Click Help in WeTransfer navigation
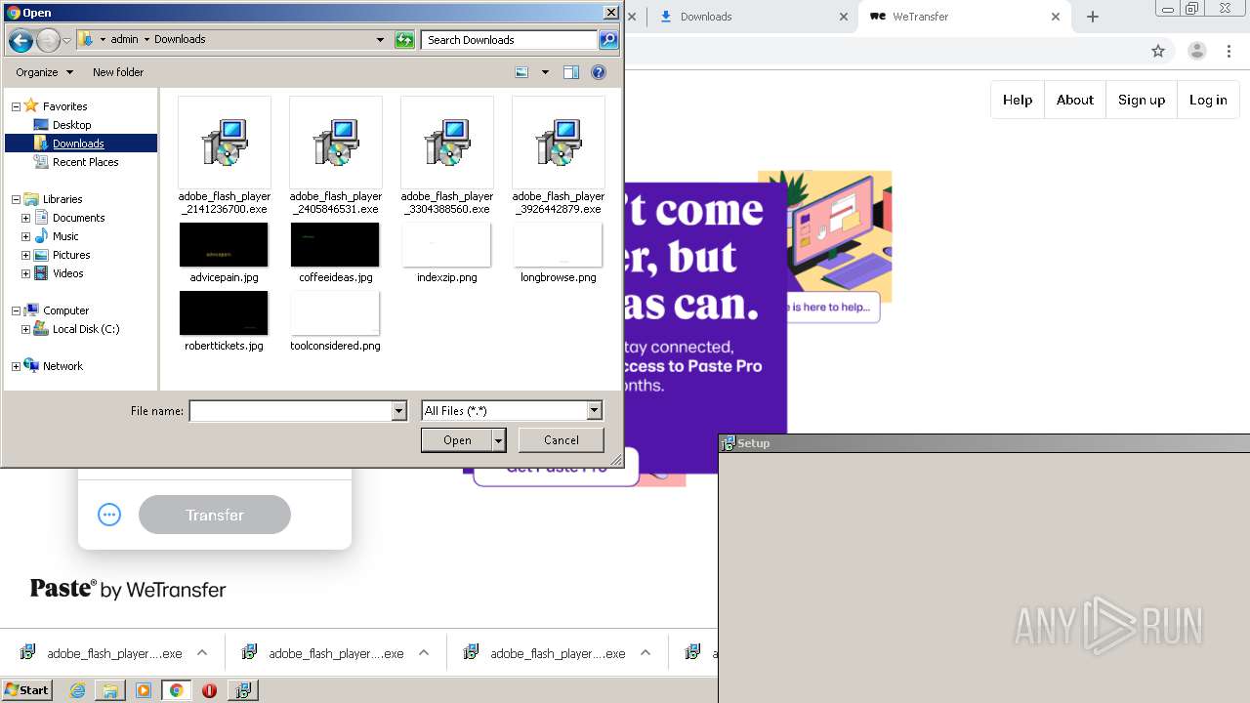The width and height of the screenshot is (1250, 703). pos(1018,100)
